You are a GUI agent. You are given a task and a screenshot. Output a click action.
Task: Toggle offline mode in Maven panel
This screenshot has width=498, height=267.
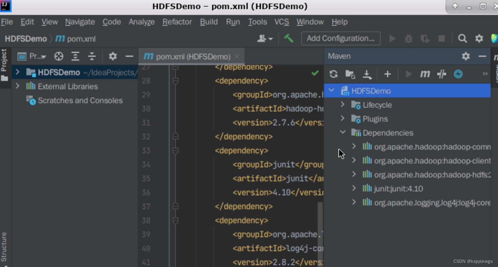point(458,74)
